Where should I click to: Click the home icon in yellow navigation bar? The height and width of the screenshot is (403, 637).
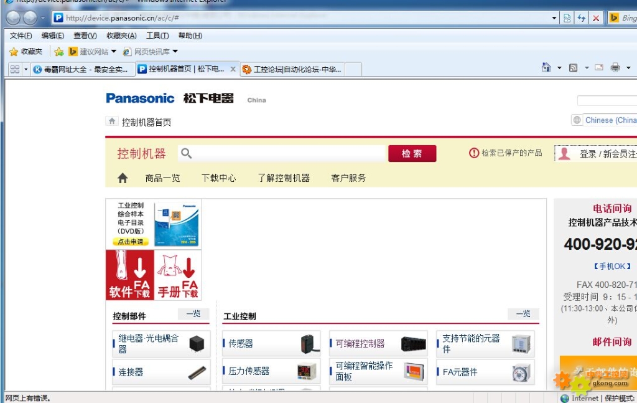coord(123,178)
